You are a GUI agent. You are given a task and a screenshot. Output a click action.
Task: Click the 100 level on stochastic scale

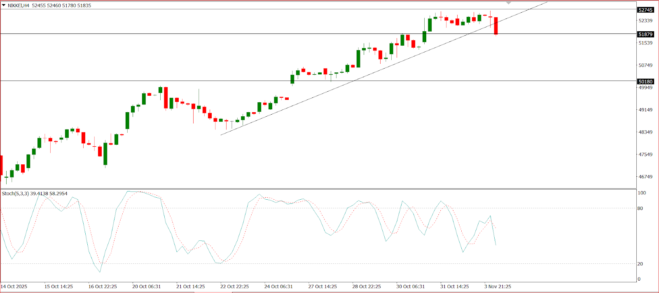tap(642, 193)
